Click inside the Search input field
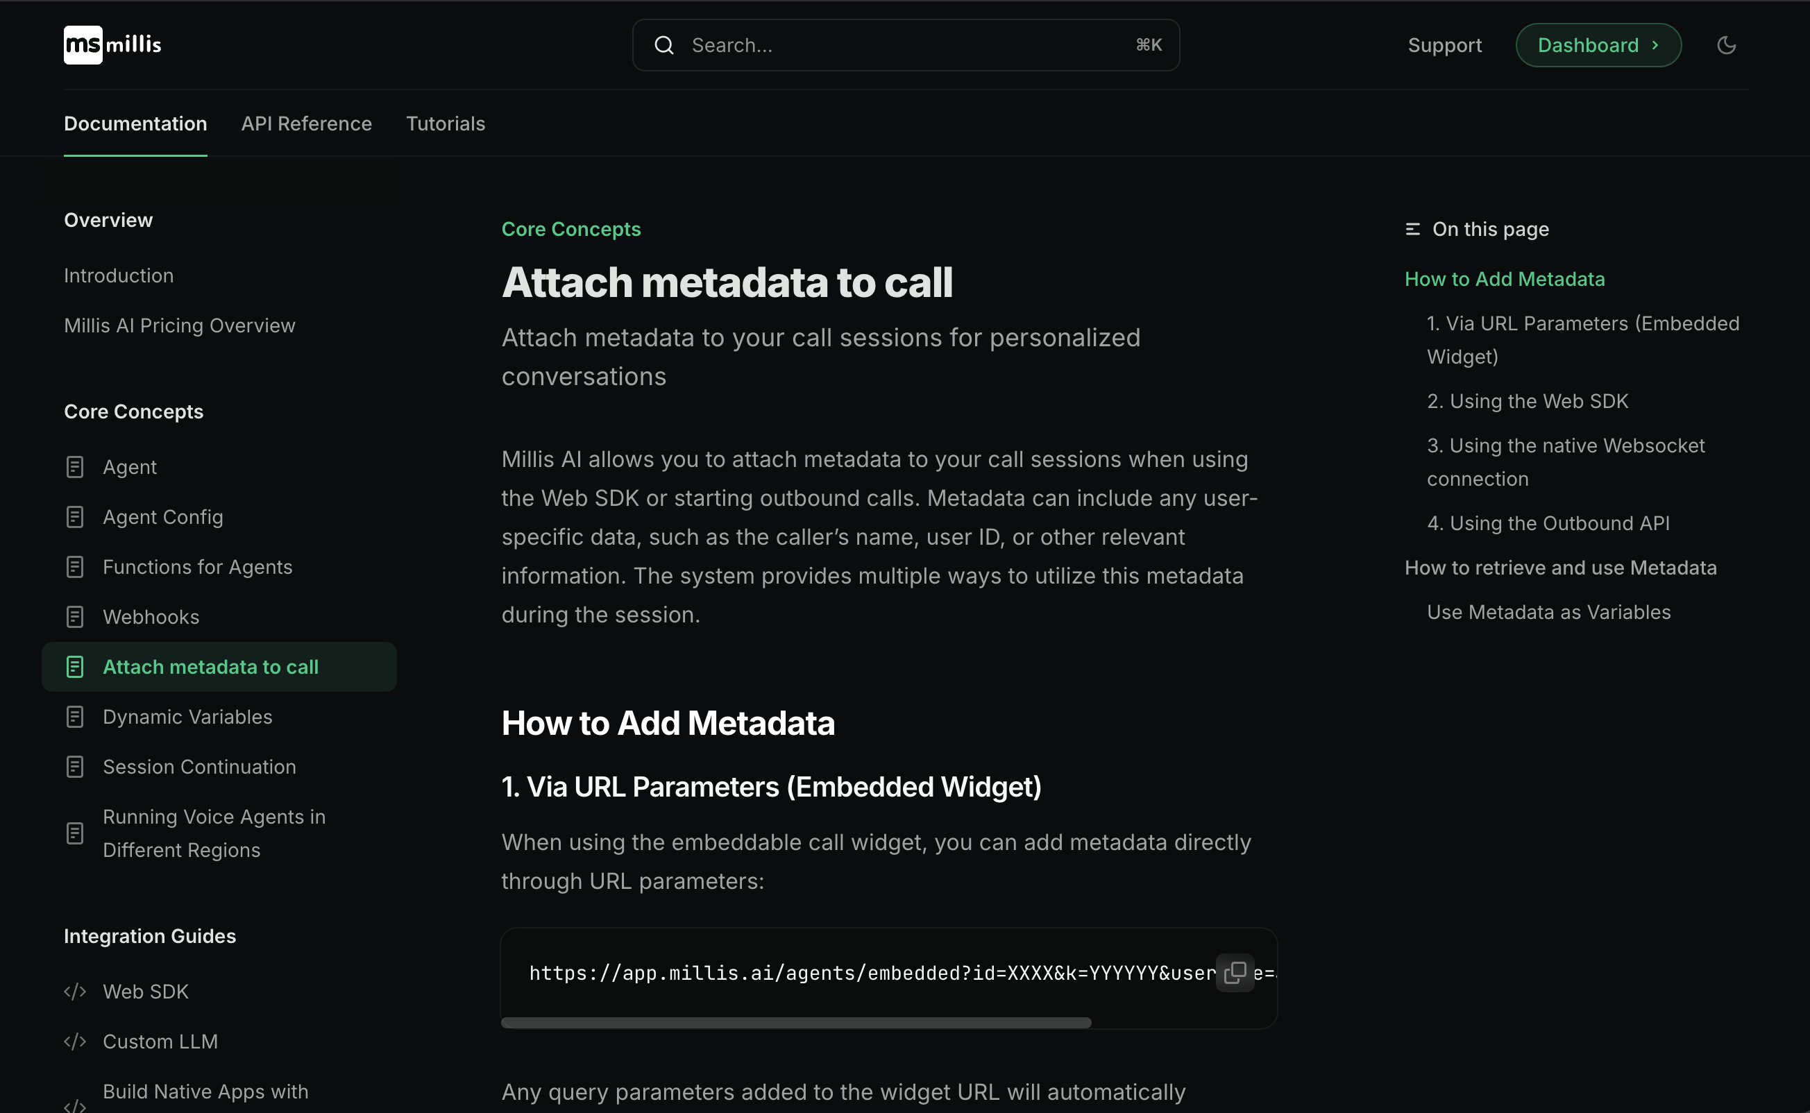1810x1113 pixels. [x=847, y=45]
